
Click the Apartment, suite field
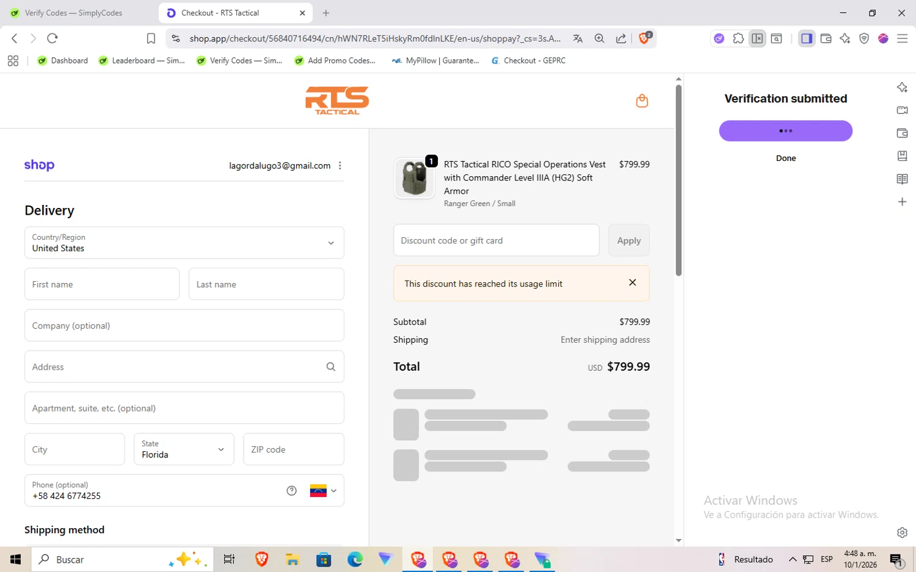[x=184, y=408]
